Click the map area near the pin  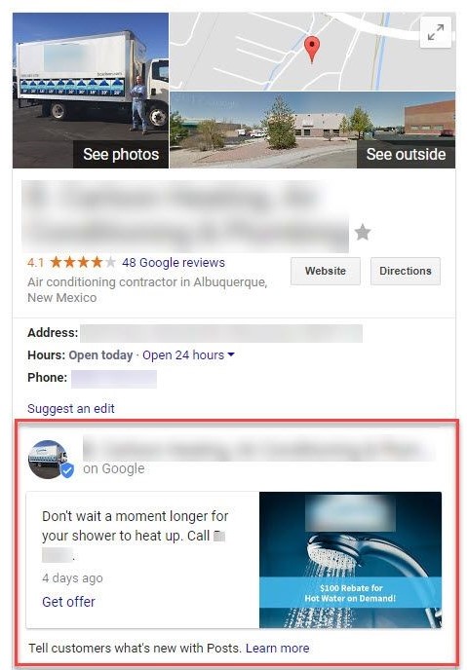point(313,52)
